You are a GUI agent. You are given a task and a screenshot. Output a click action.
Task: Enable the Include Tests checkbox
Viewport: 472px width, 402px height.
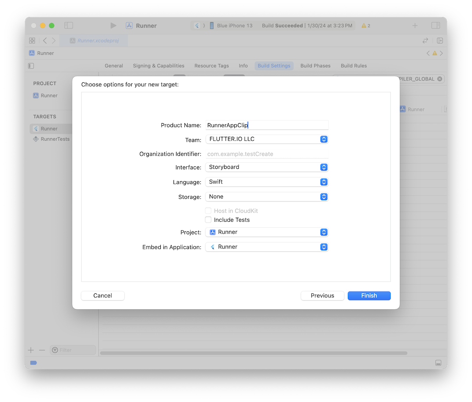pyautogui.click(x=208, y=219)
